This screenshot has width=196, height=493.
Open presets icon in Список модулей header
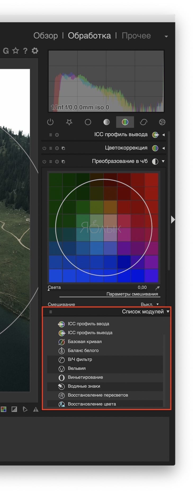[x=51, y=312]
